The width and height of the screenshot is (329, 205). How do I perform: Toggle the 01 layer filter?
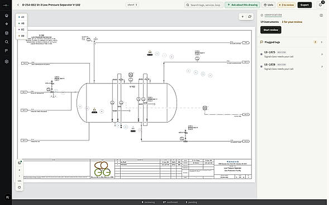21,30
